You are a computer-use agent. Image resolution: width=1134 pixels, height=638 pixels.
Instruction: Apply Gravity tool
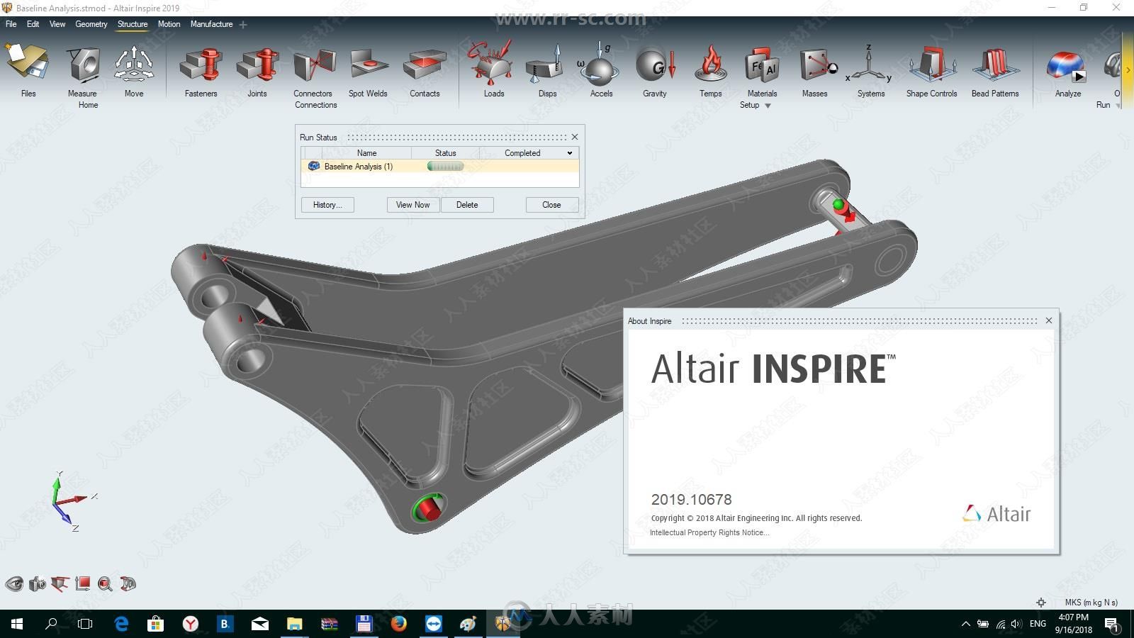coord(656,64)
